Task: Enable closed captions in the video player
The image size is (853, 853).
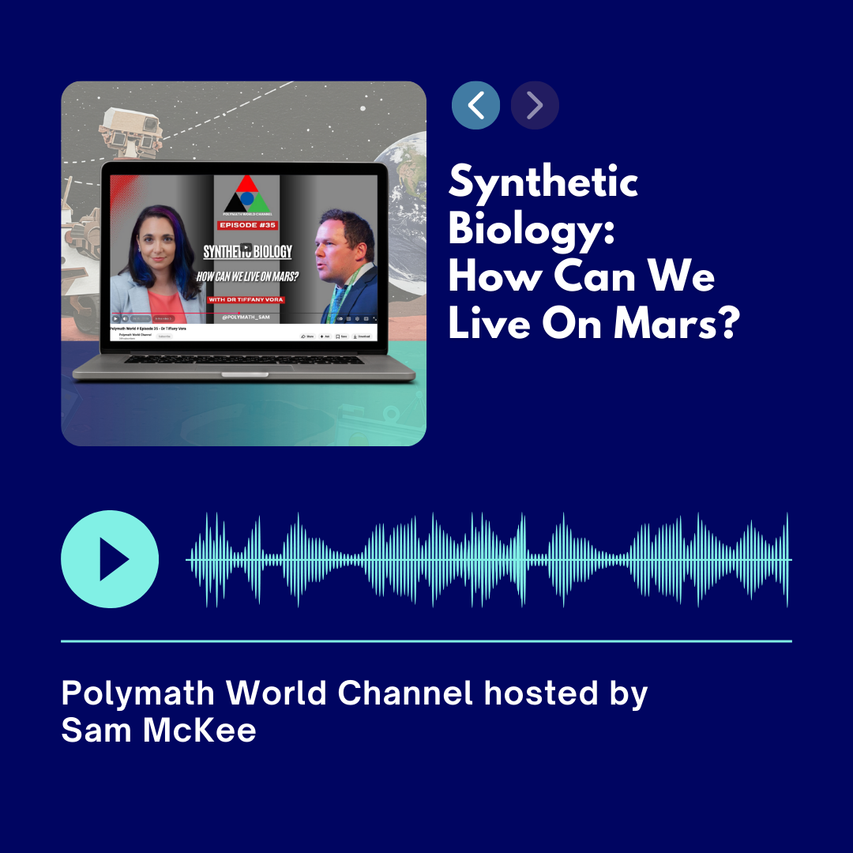Action: tap(348, 318)
